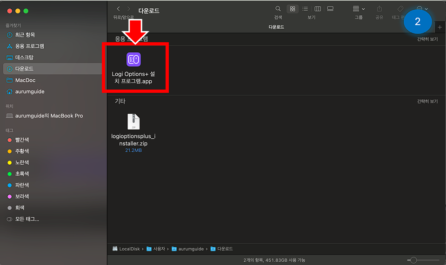Click the 응용 프로그램 sidebar app icon
The height and width of the screenshot is (265, 446).
coord(9,46)
